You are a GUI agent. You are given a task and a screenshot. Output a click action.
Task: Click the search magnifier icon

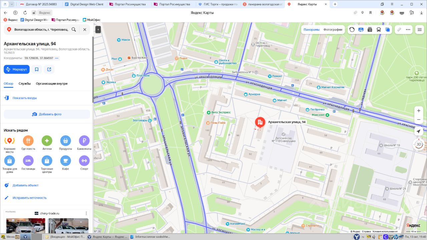click(x=74, y=29)
